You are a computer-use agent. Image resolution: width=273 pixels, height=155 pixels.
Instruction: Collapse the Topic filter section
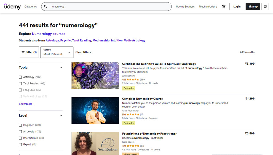tap(61, 68)
